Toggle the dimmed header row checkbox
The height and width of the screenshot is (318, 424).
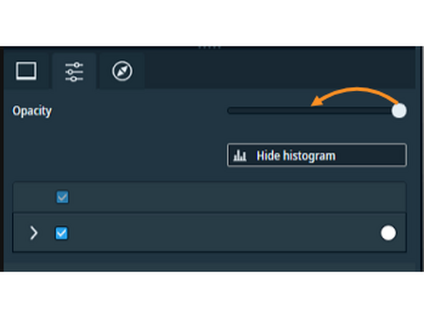tap(62, 197)
